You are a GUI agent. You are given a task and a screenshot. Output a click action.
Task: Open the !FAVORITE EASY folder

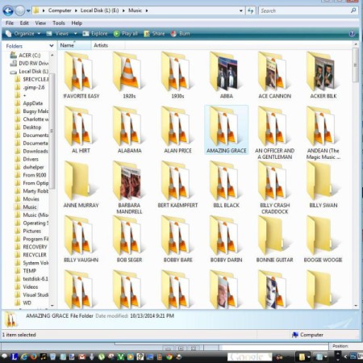pos(81,76)
